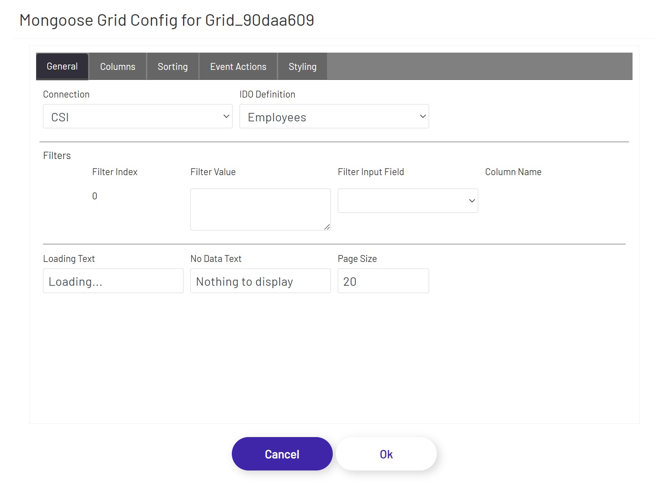Click the Filter Input Field chevron arrow

[x=471, y=200]
